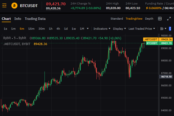Open more timeframes dropdown arrow
Screen dimensions: 174x116
(88, 29)
